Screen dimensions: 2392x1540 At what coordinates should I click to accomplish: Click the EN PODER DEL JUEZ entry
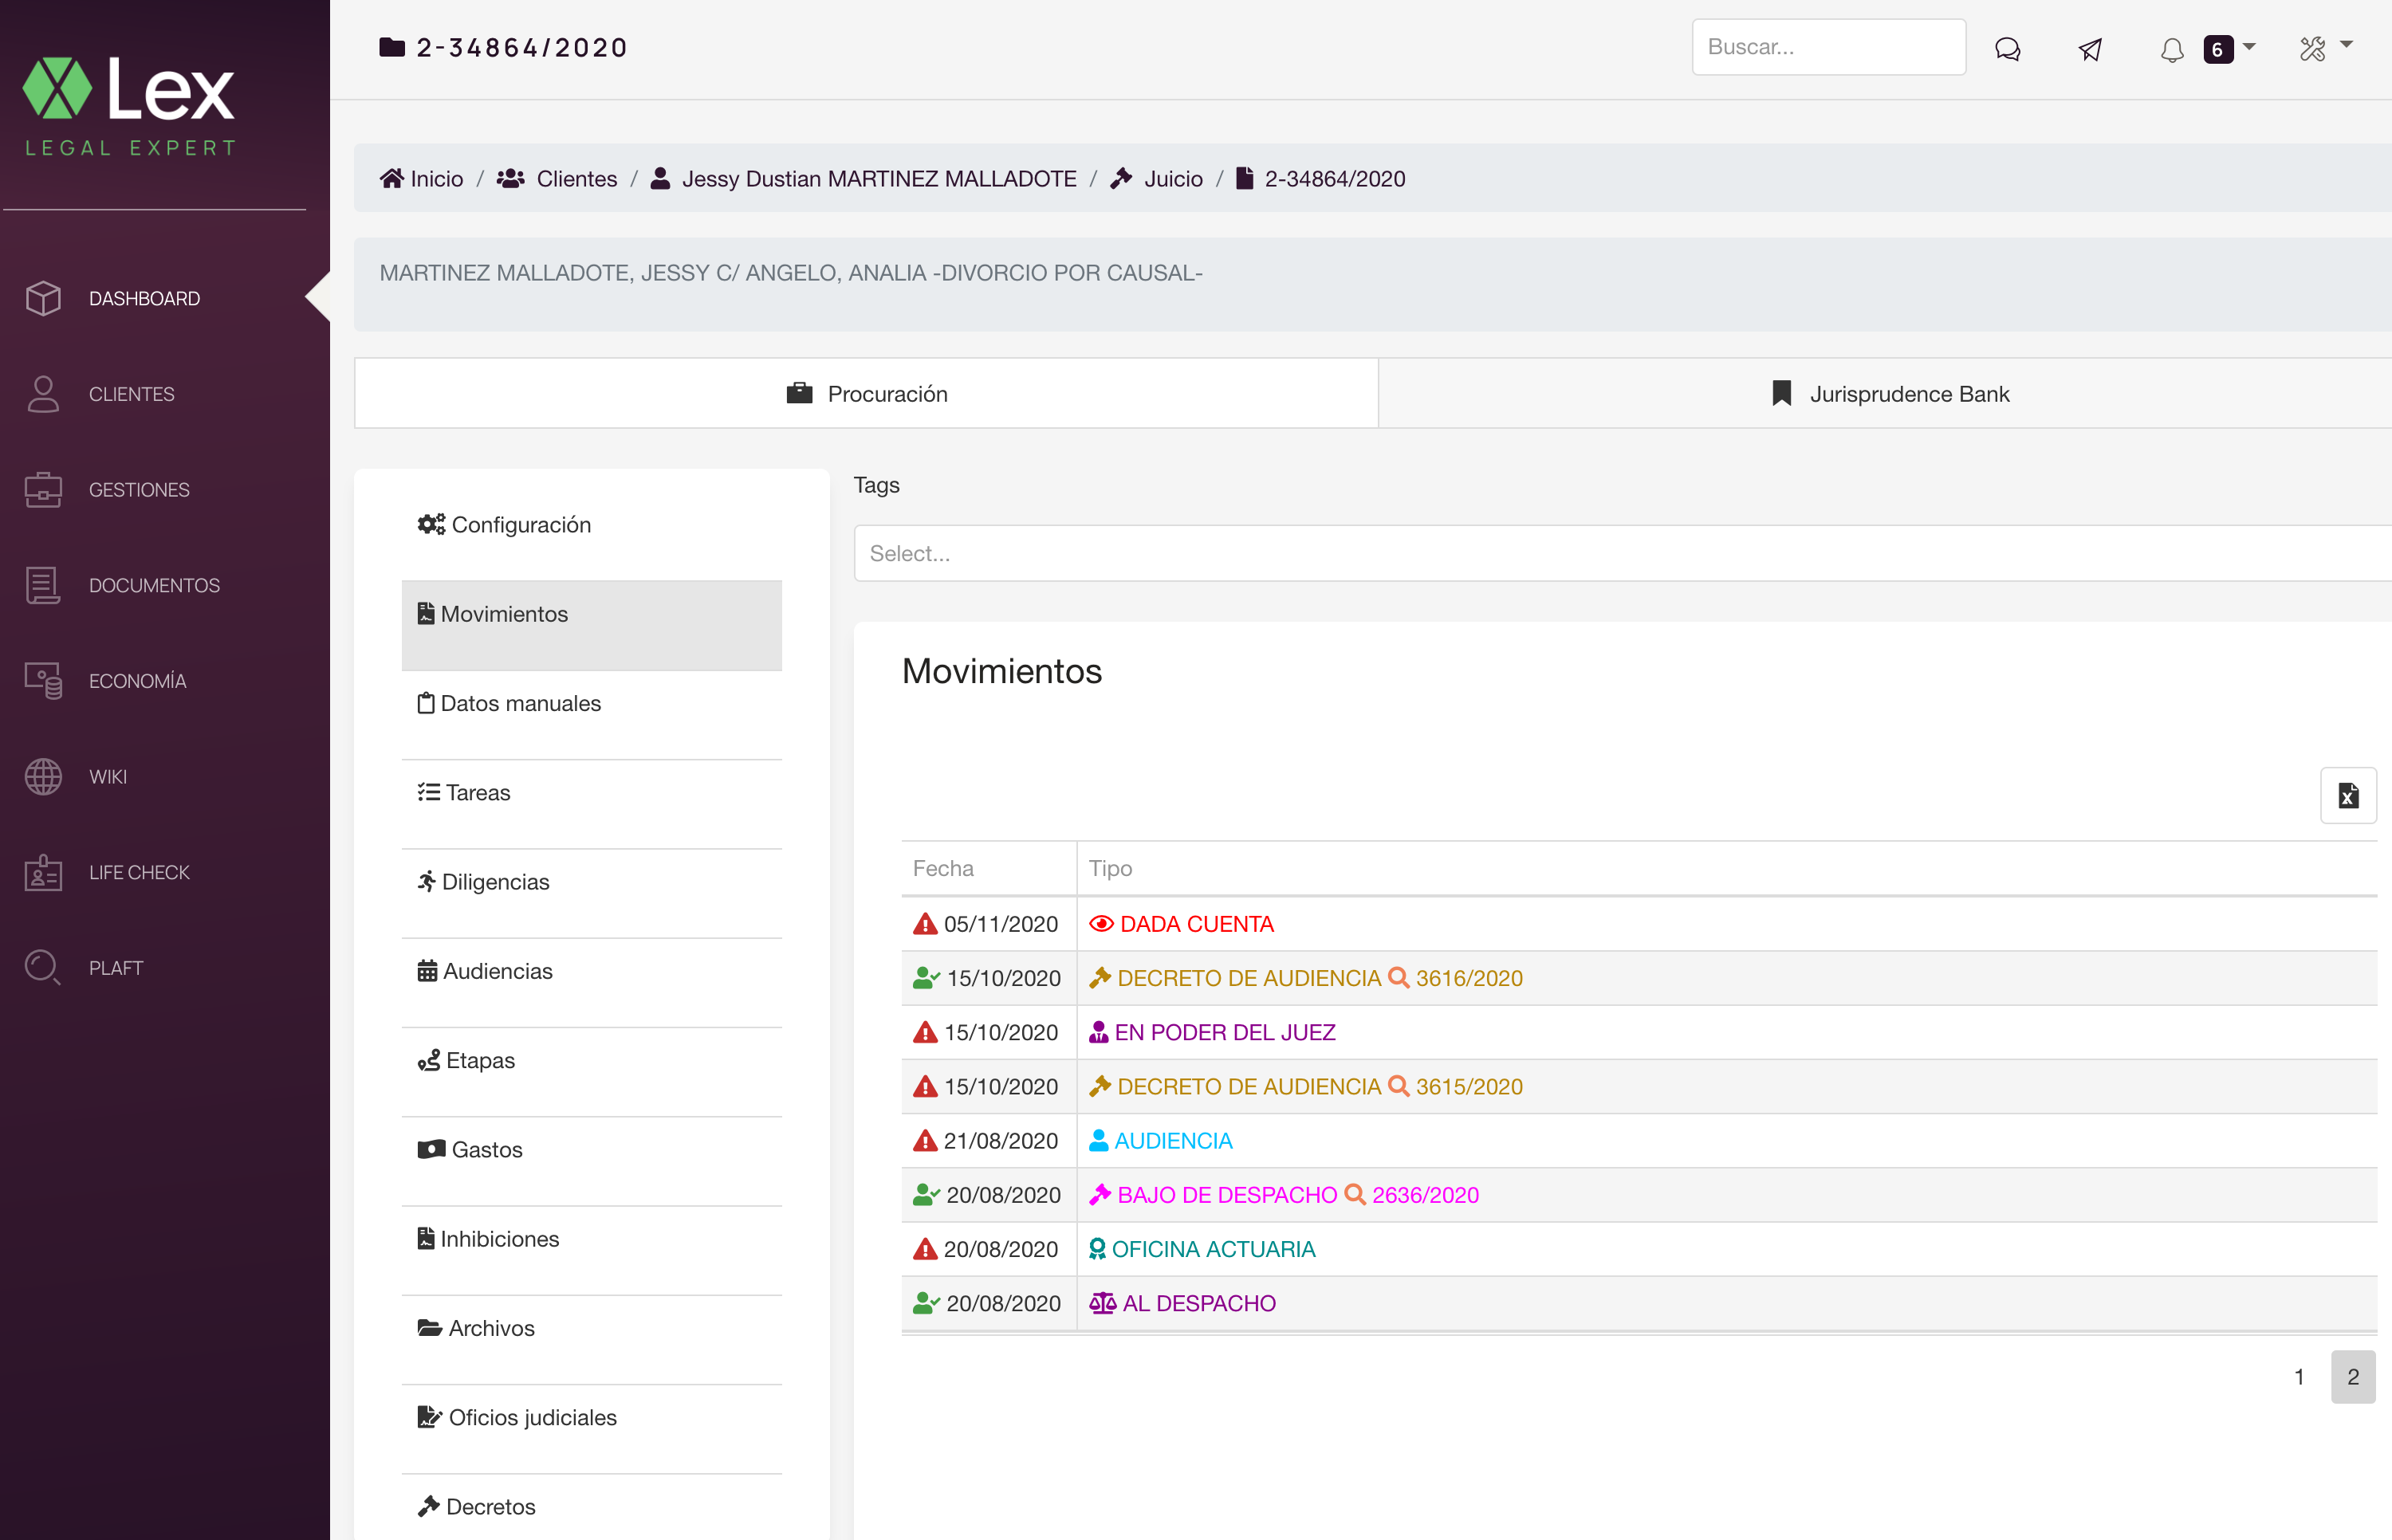pos(1225,1032)
